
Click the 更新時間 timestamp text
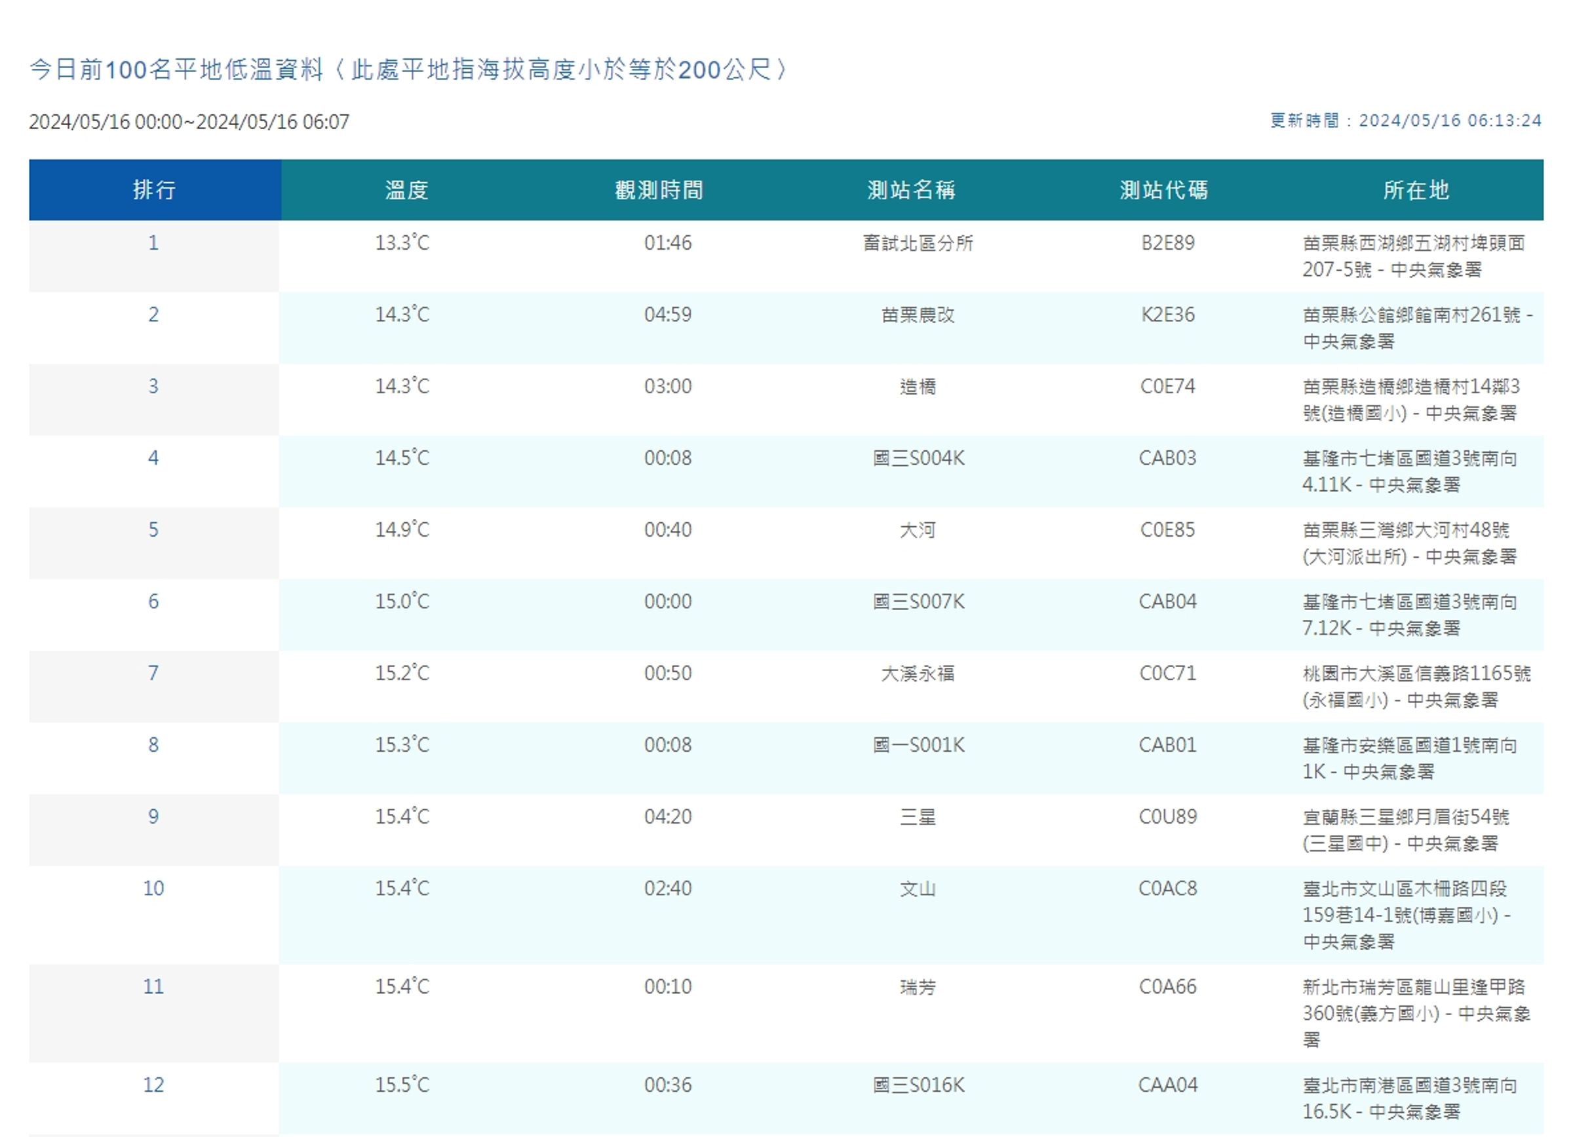coord(1406,121)
